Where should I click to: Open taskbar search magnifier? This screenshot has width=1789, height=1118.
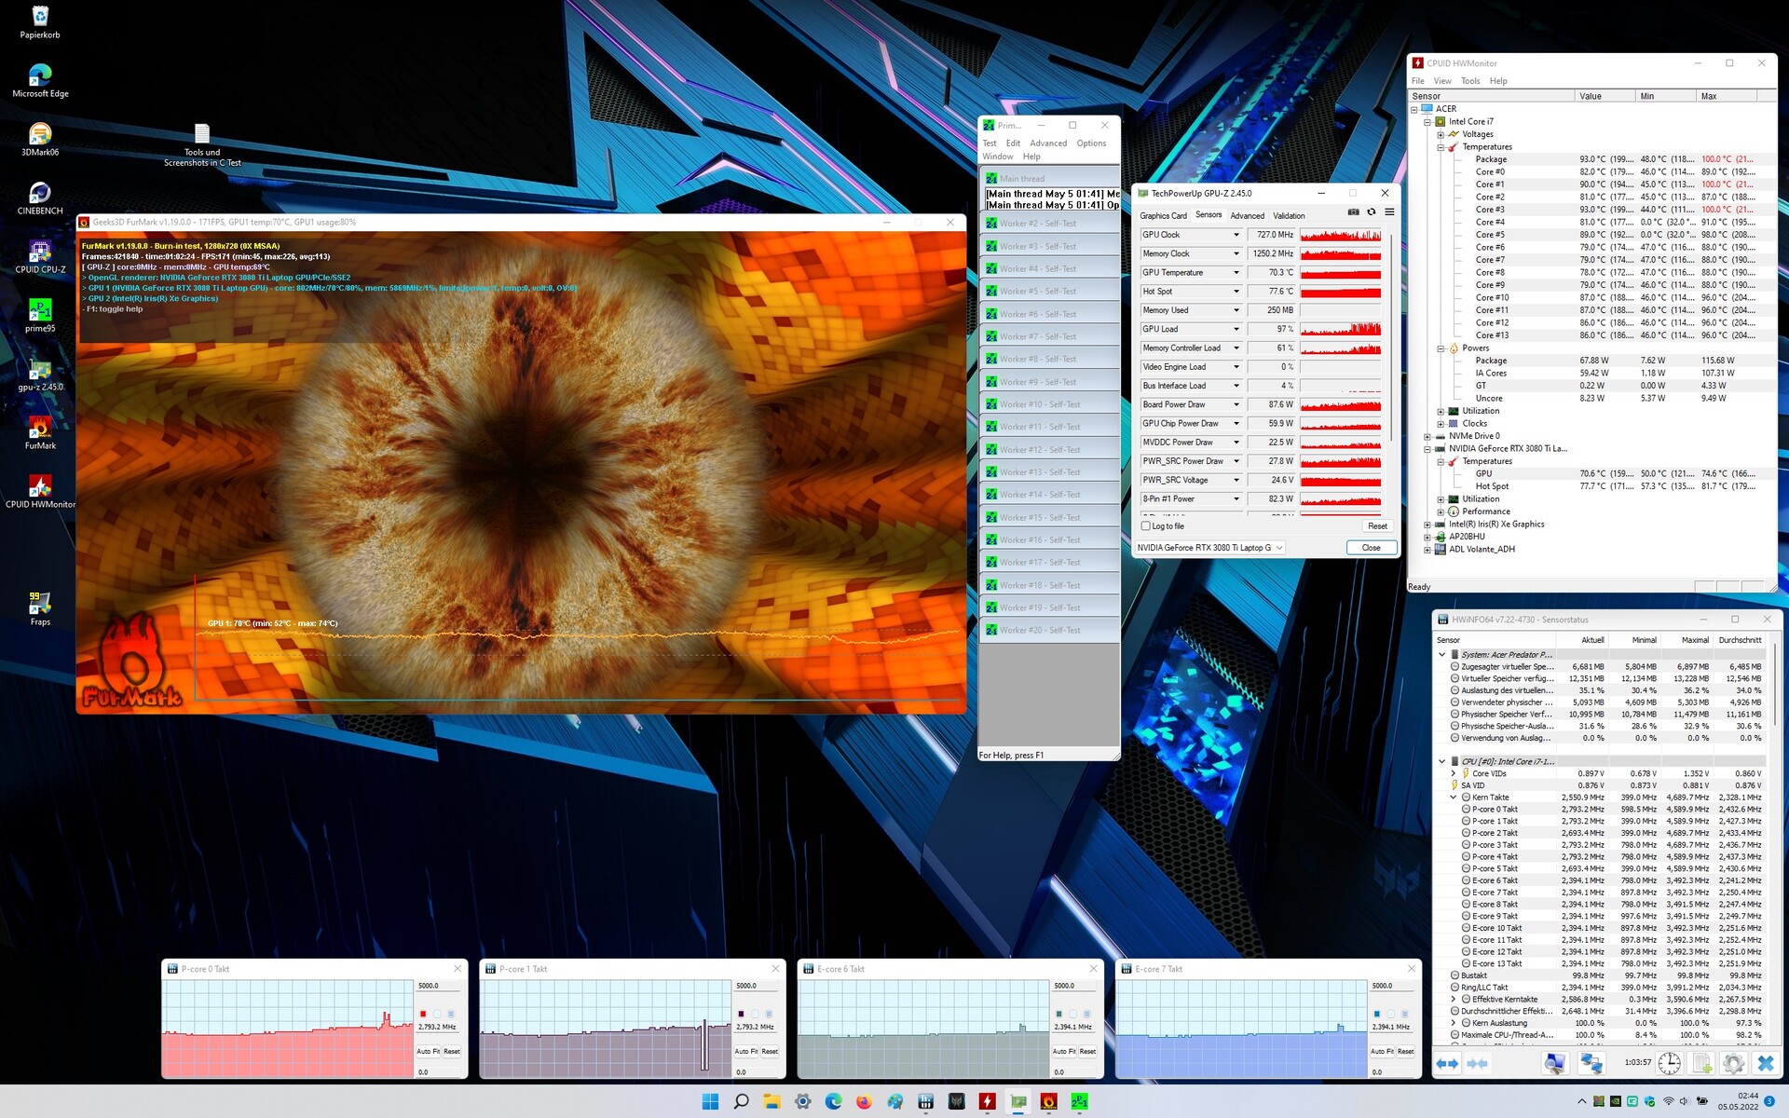pyautogui.click(x=741, y=1101)
